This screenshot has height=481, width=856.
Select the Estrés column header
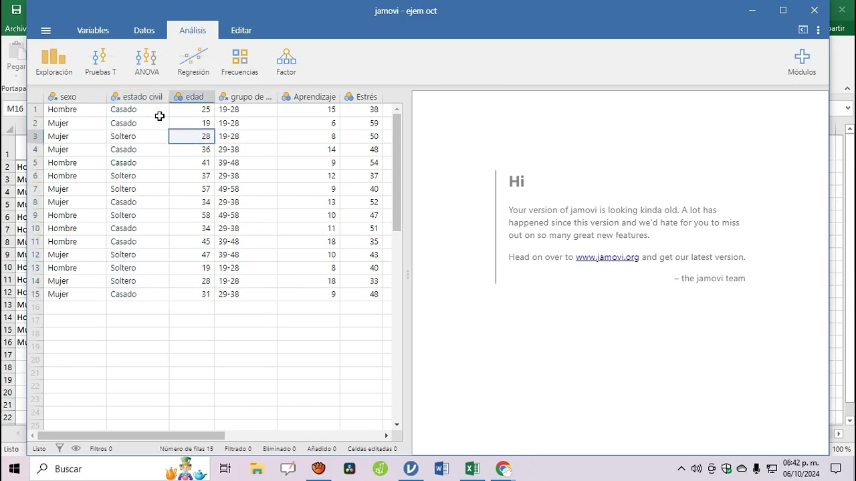pyautogui.click(x=361, y=97)
